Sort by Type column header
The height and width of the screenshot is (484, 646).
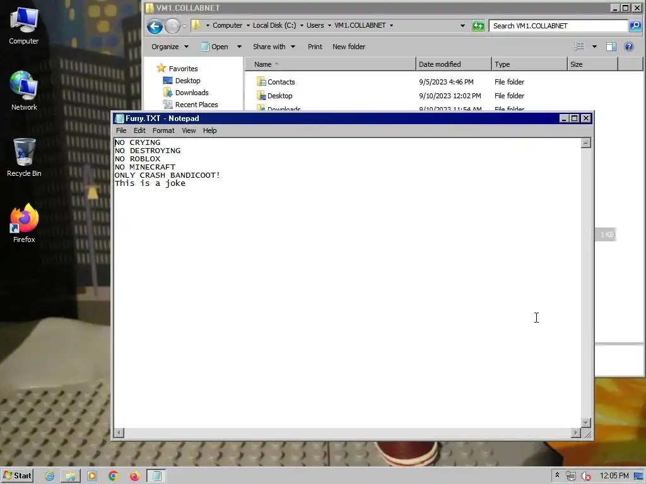click(x=530, y=64)
